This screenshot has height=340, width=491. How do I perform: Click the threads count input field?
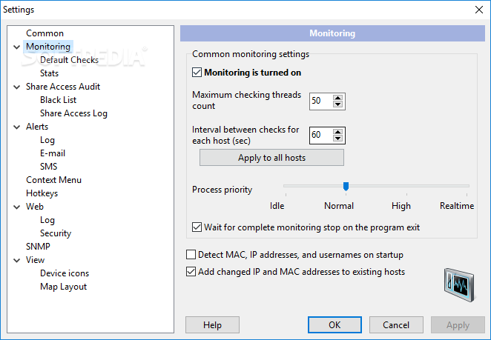pos(321,101)
